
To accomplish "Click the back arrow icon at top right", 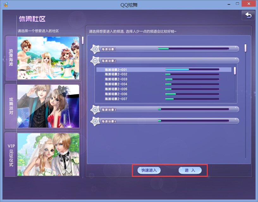I will 249,15.
